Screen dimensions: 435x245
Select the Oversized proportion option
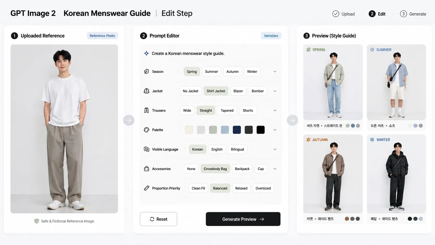[263, 188]
